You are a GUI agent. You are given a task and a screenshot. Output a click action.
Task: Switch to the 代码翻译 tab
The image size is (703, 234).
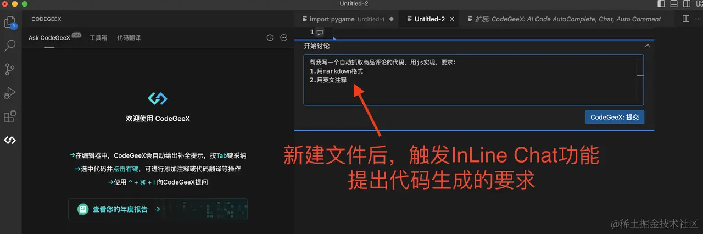[x=129, y=38]
